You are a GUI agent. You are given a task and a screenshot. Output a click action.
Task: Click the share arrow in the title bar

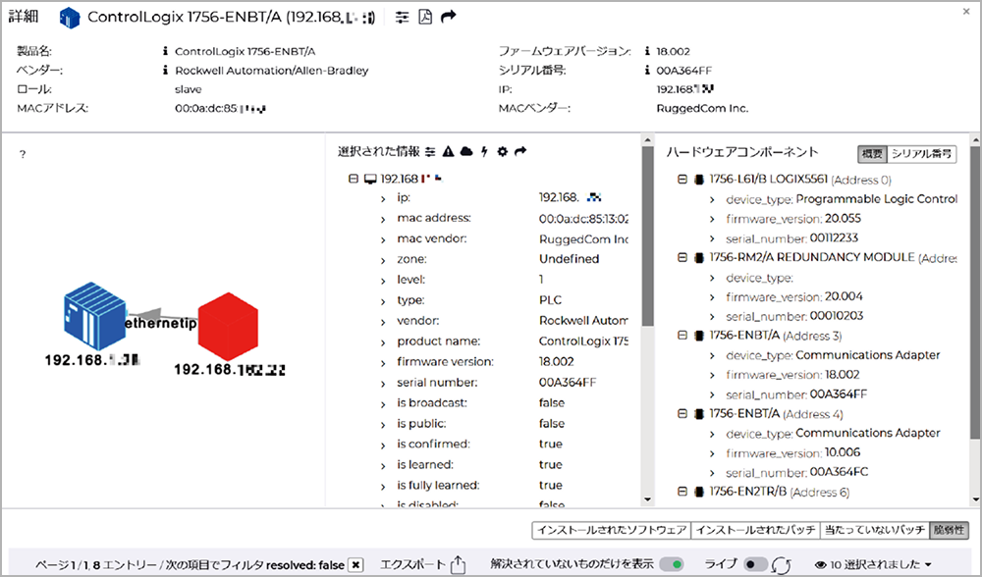448,17
